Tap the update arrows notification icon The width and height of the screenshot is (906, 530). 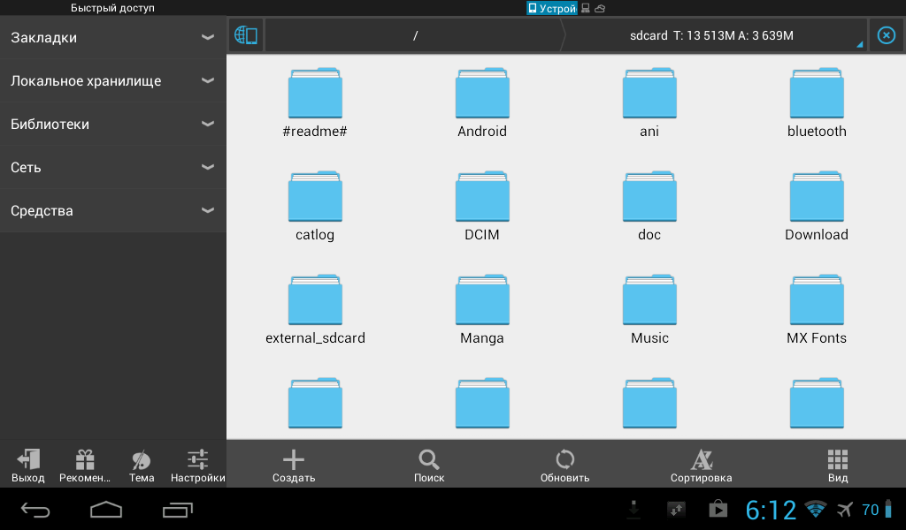coord(676,509)
